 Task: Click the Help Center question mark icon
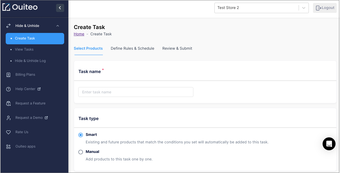pos(8,89)
